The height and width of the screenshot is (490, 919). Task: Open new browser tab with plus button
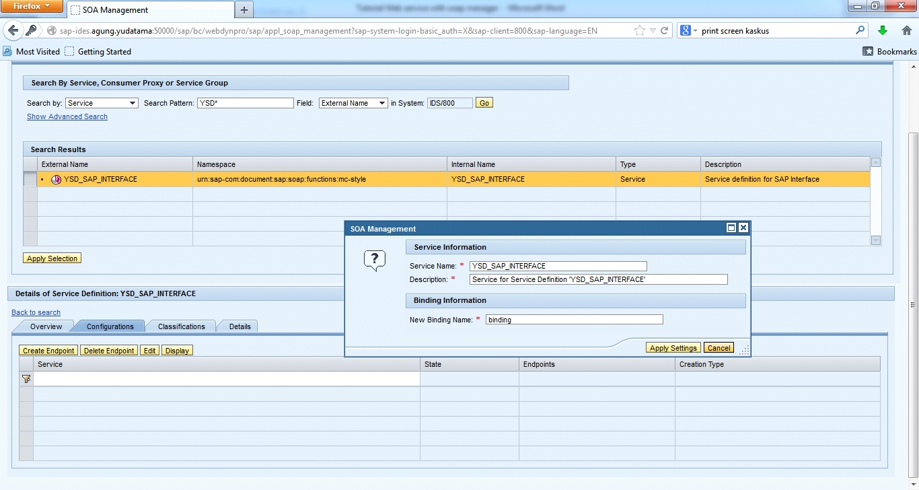point(244,9)
